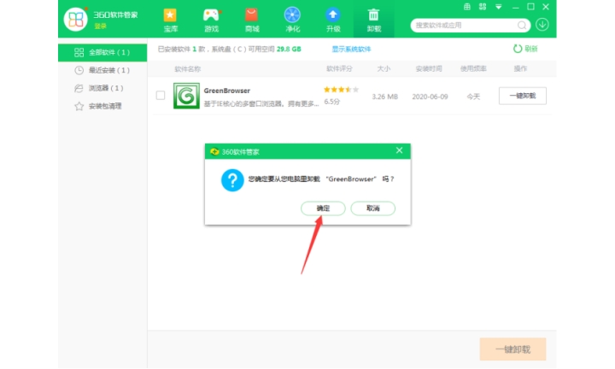Image resolution: width=615 pixels, height=369 pixels.
Task: Open 安装包清理 in the sidebar
Action: point(99,106)
